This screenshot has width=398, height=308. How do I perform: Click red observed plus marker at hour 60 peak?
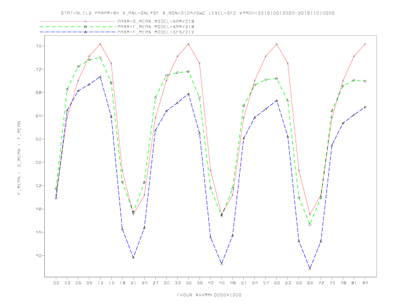tap(277, 44)
